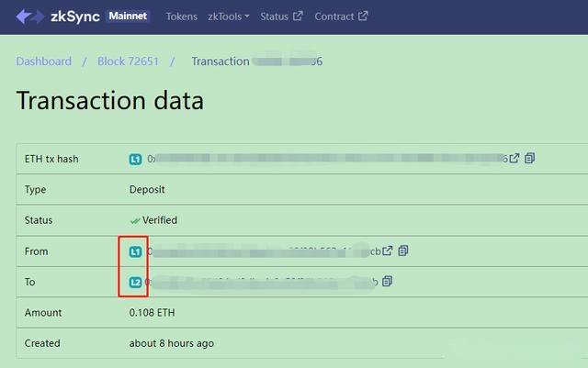Expand the zkTools dropdown menu

click(229, 17)
